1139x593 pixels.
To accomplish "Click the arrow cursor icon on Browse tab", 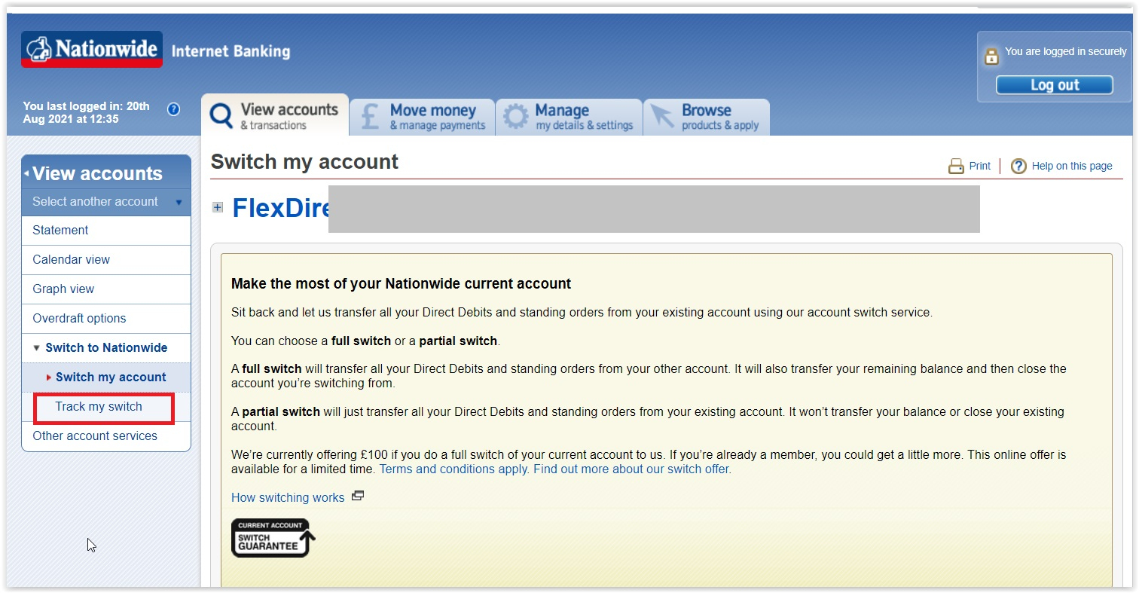I will click(x=662, y=117).
